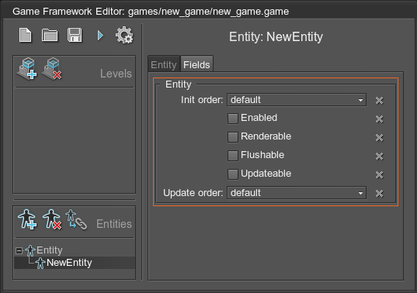Add a new entity
417x293 pixels.
coord(27,219)
